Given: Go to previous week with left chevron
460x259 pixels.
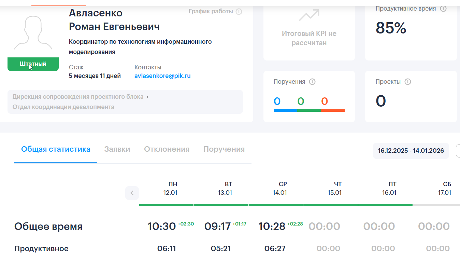Looking at the screenshot, I should point(132,193).
